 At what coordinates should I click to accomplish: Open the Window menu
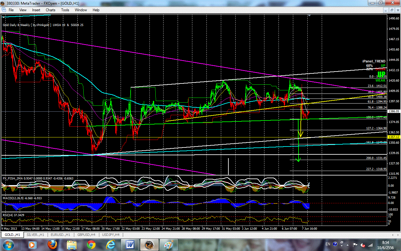coord(81,10)
